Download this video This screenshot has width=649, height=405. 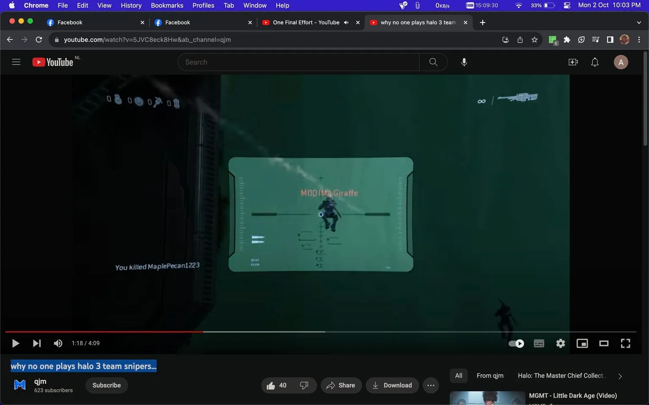[392, 385]
